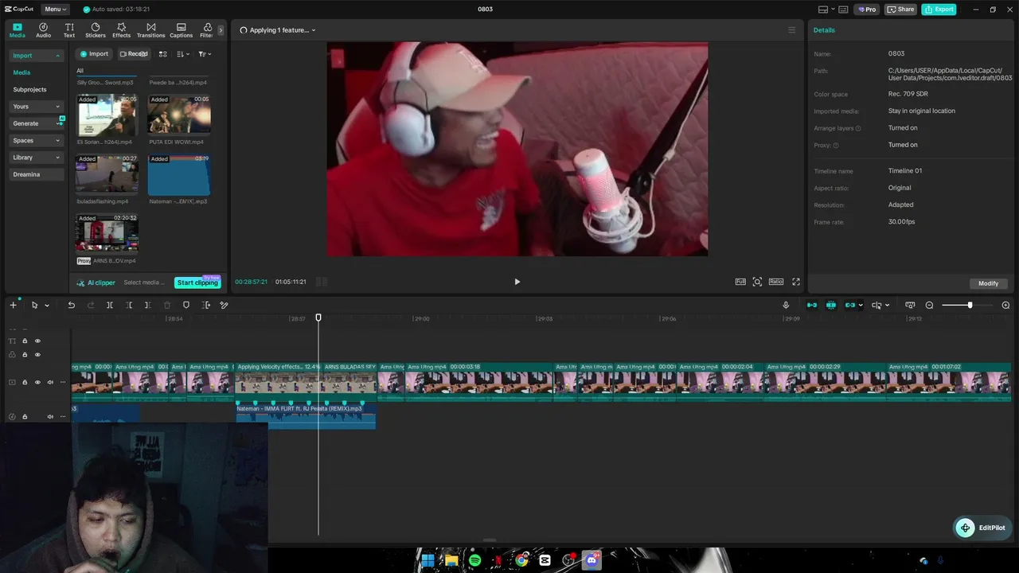Click the preview zoom-to-fit icon
The image size is (1019, 573).
[x=757, y=282]
